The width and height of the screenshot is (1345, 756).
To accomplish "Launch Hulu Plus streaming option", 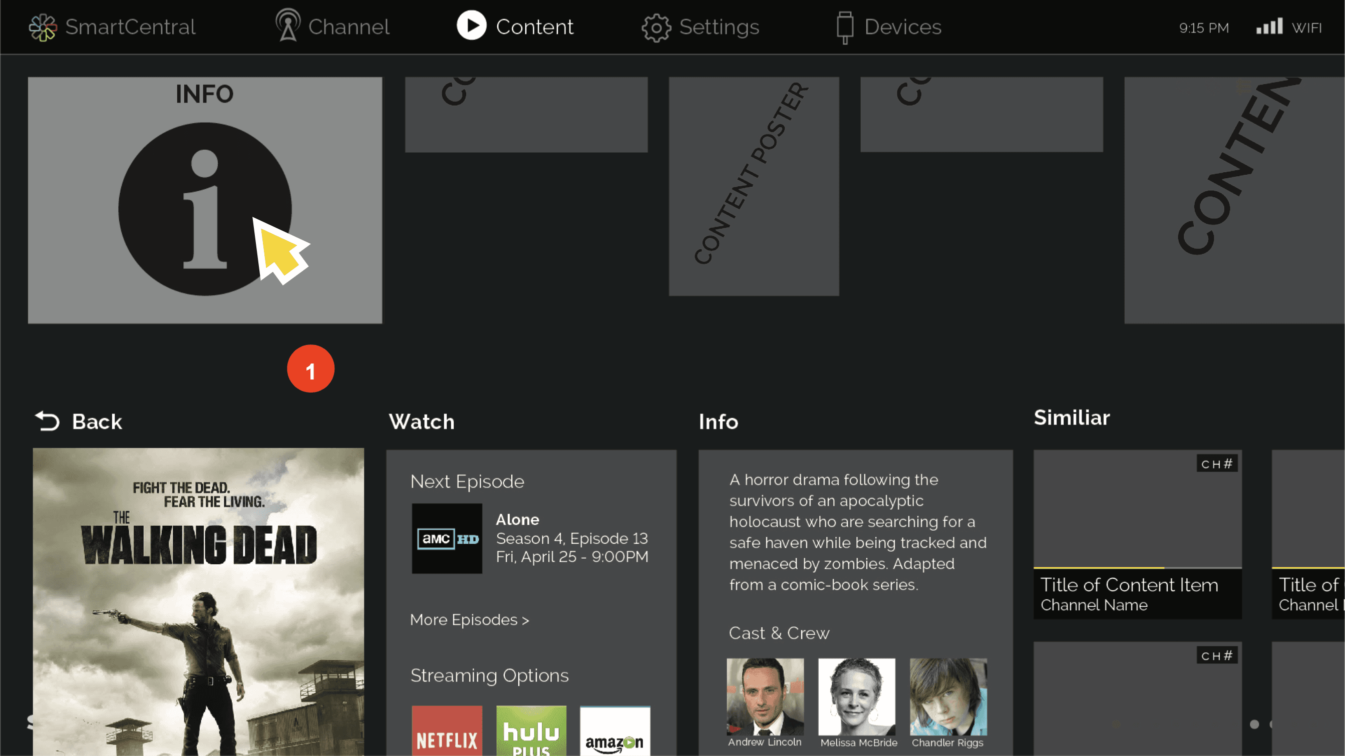I will (x=531, y=730).
